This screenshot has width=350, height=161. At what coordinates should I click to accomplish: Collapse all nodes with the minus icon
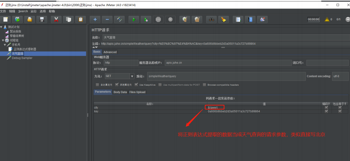click(x=107, y=20)
